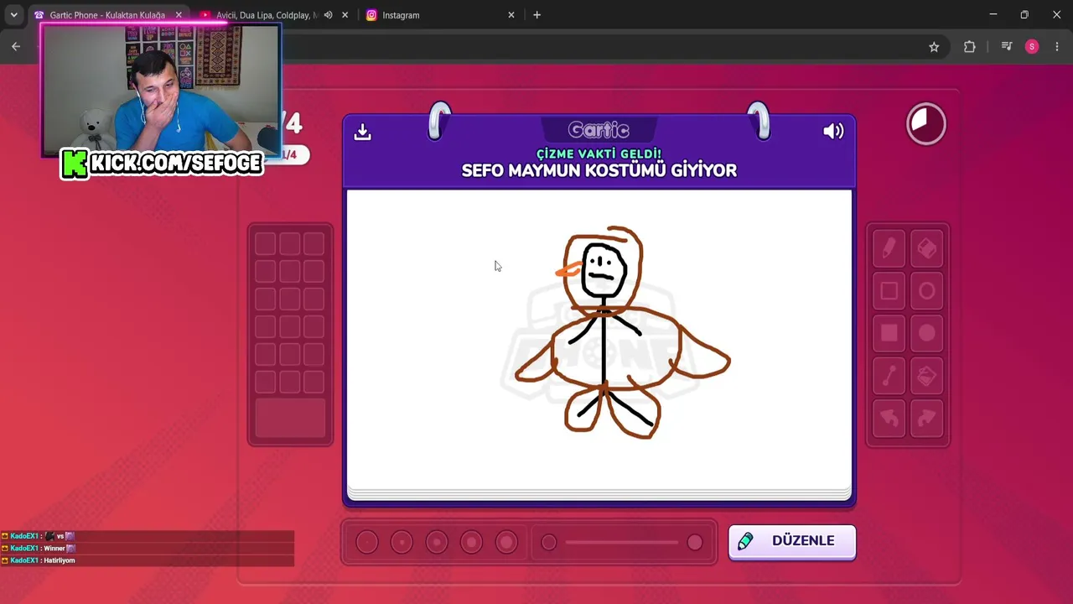Open the browser profile avatar
The image size is (1073, 604).
point(1032,47)
